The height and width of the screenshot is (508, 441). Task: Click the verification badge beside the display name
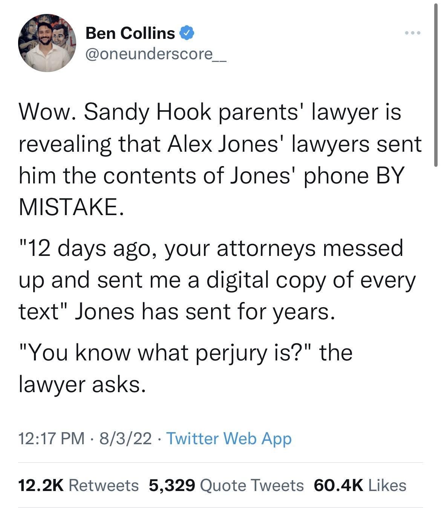(187, 33)
